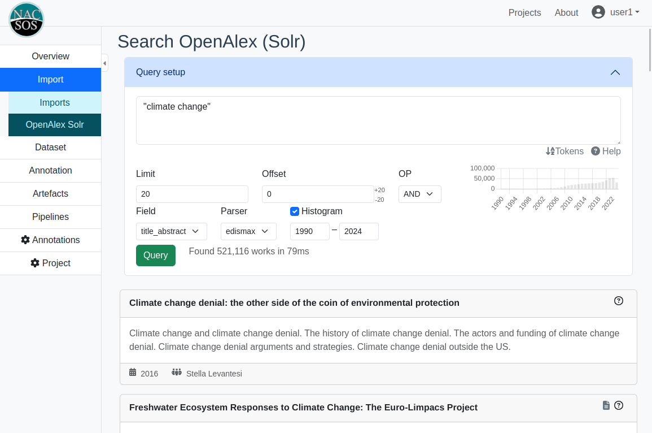Open the OP AND dropdown
The height and width of the screenshot is (433, 652).
click(419, 194)
